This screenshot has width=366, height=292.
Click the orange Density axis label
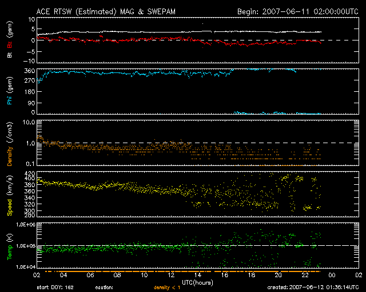pos(9,151)
